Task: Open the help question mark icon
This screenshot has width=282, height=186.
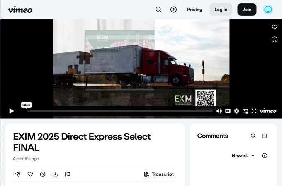Action: (173, 10)
